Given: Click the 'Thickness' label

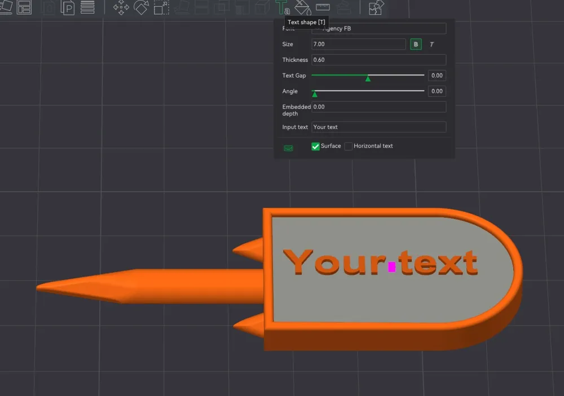Looking at the screenshot, I should coord(295,60).
